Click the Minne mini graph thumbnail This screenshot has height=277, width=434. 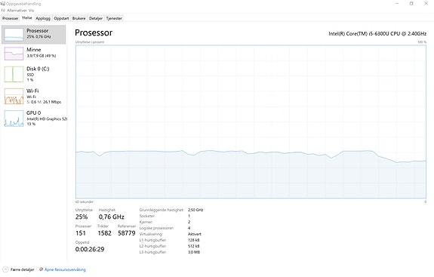[14, 54]
